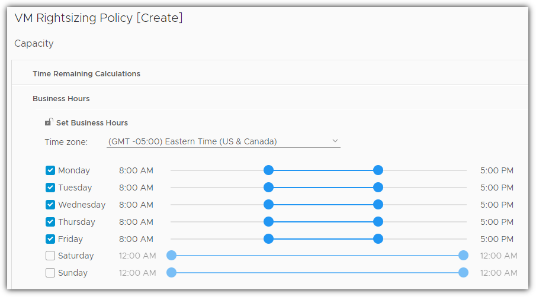
Task: Click Monday's 8:00 AM start slider handle
Action: click(268, 170)
